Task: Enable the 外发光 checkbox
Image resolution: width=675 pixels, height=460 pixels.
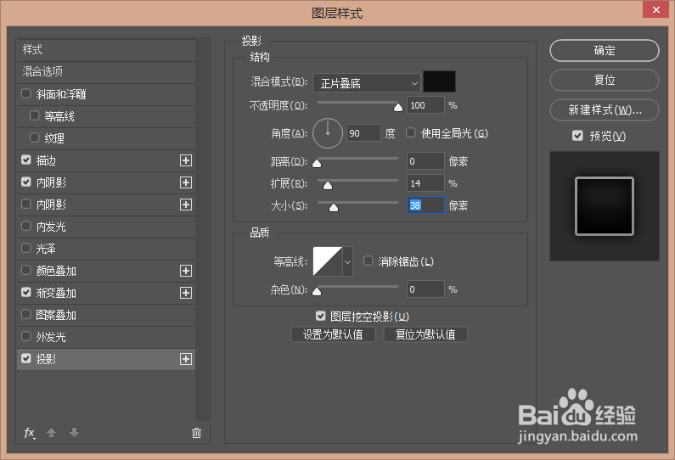Action: tap(26, 336)
